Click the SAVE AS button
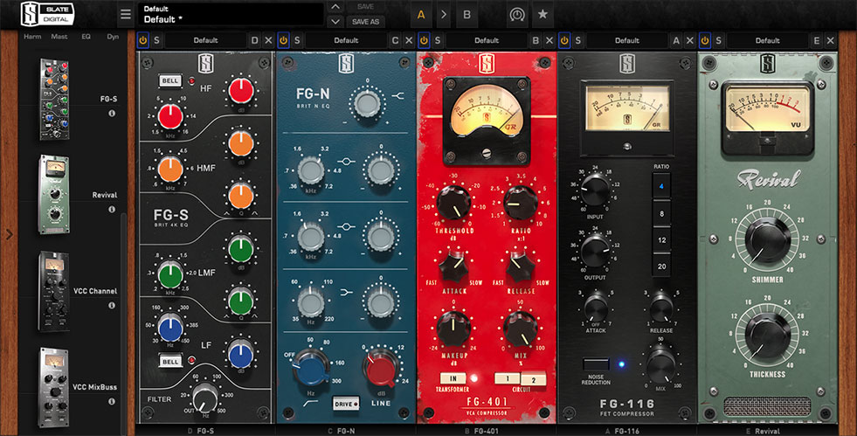857x436 pixels. click(366, 22)
